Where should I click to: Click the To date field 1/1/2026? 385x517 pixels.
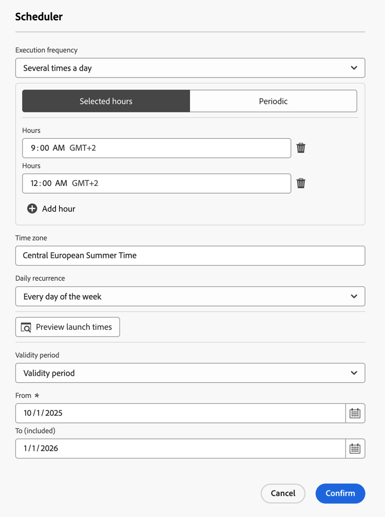180,449
